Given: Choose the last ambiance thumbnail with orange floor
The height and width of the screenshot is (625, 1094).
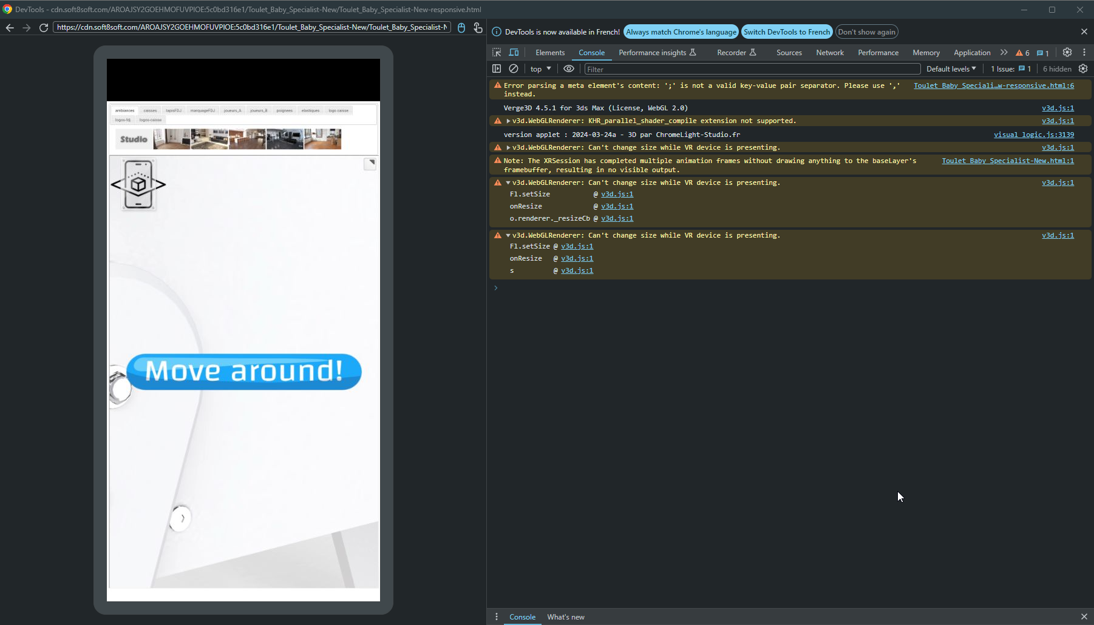Looking at the screenshot, I should point(322,139).
